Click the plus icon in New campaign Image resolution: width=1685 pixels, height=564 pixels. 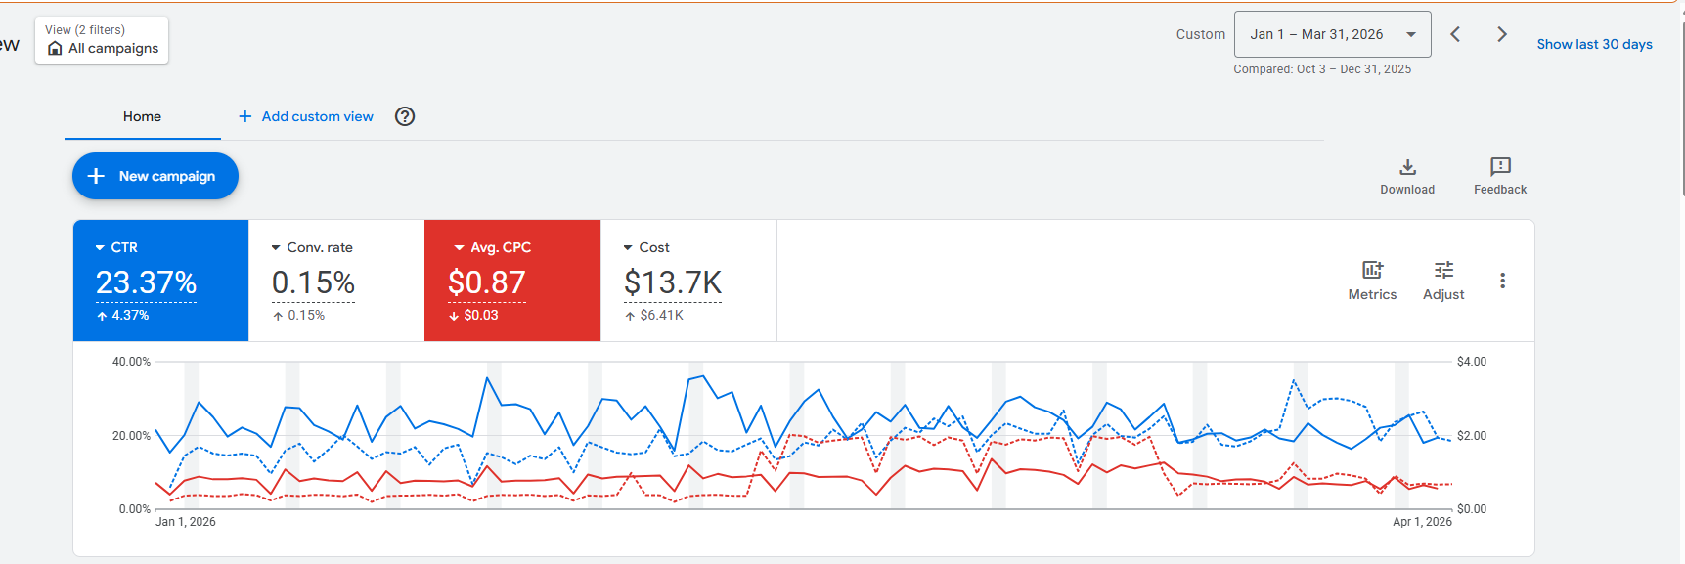pos(96,176)
